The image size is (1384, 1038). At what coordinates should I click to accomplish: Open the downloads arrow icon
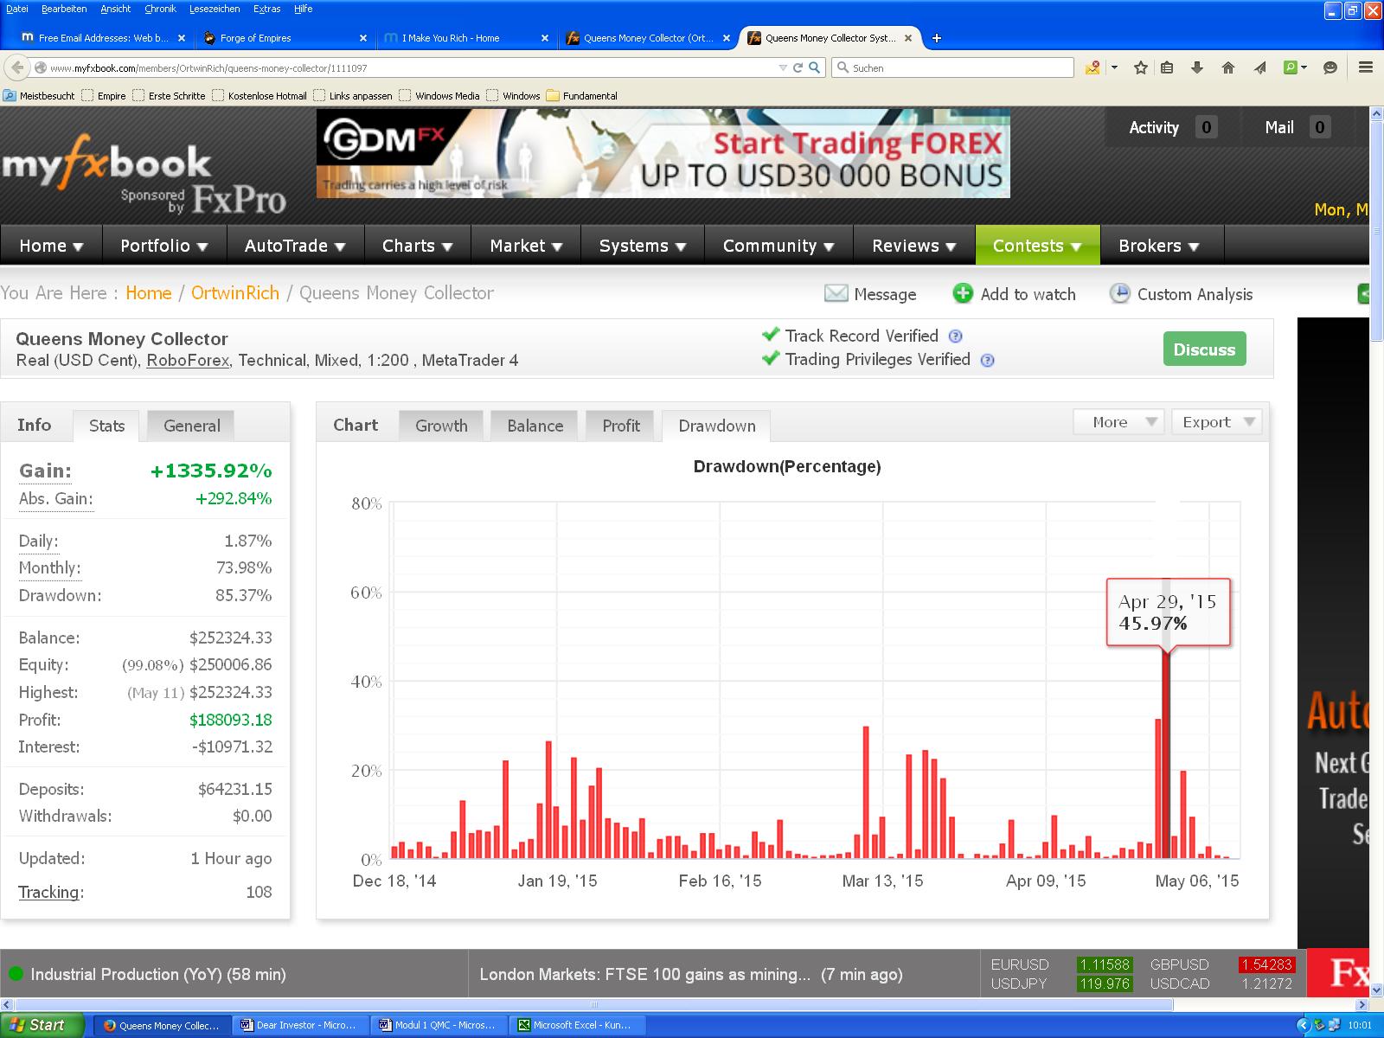click(1197, 67)
